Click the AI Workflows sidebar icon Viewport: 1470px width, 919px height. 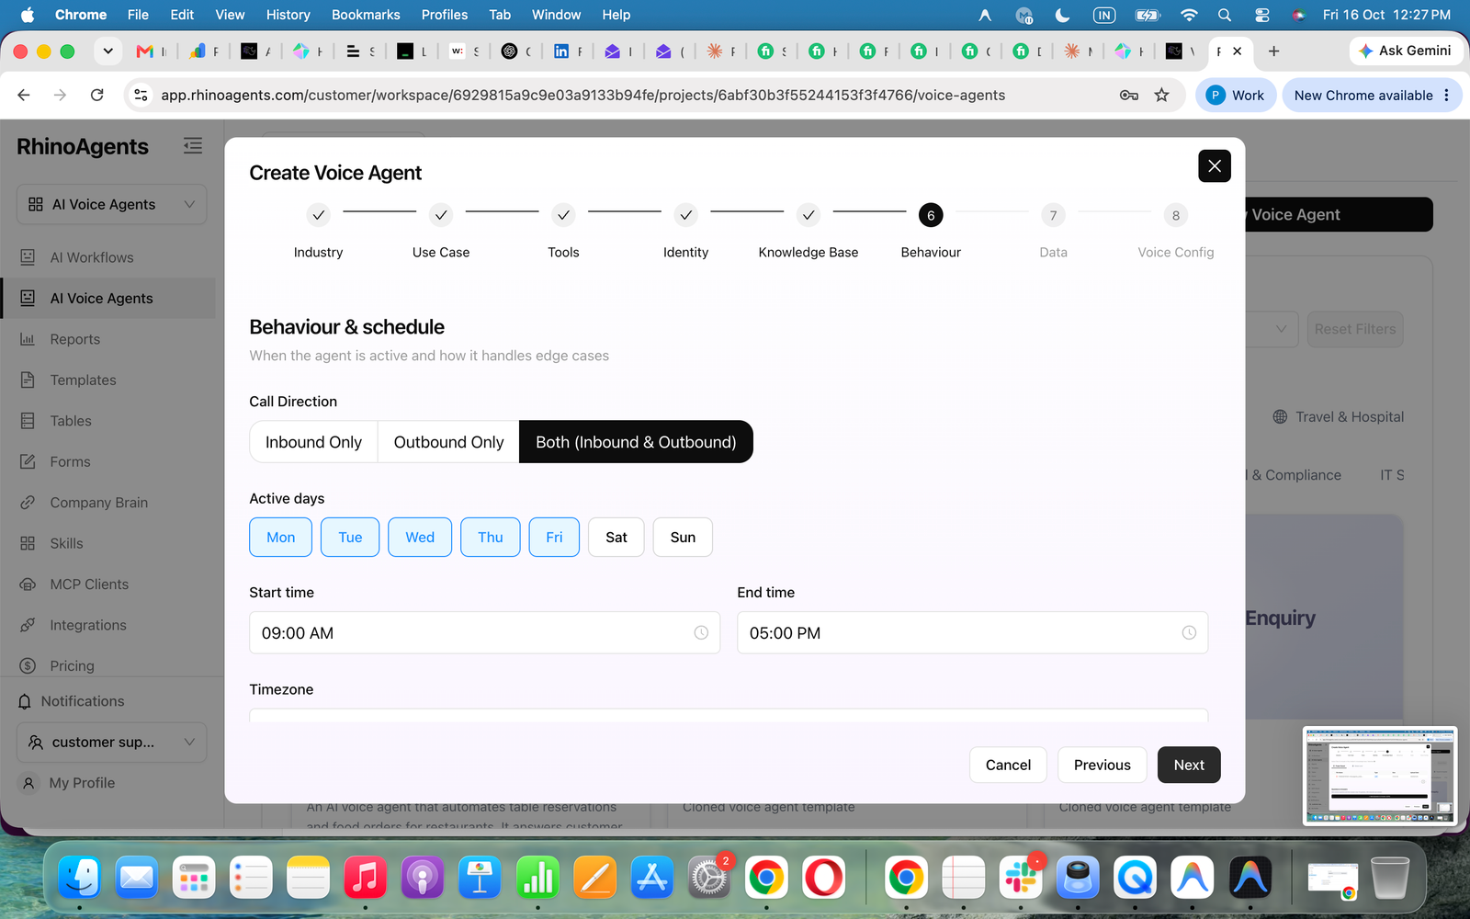tap(28, 257)
